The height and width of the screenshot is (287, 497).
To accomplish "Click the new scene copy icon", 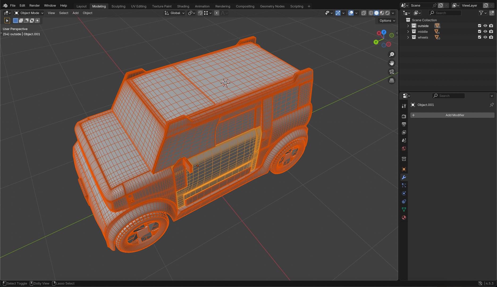I will click(441, 5).
